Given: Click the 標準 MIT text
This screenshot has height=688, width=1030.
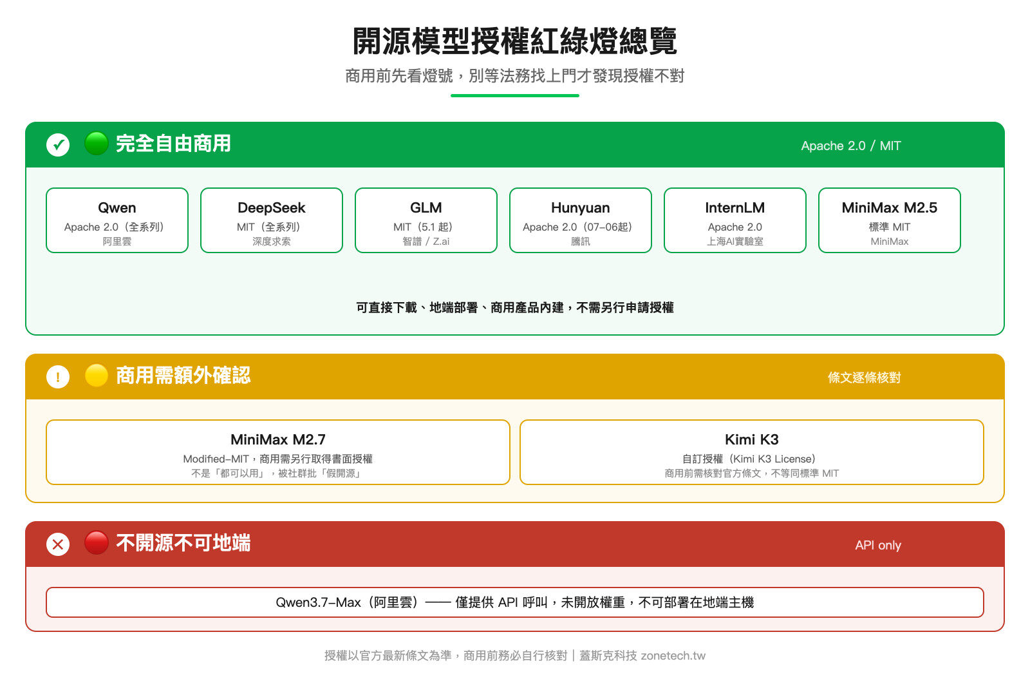Looking at the screenshot, I should [x=890, y=227].
